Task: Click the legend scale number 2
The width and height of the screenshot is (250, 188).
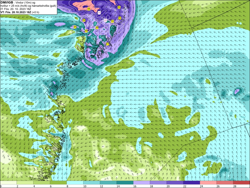Action: 17,186
